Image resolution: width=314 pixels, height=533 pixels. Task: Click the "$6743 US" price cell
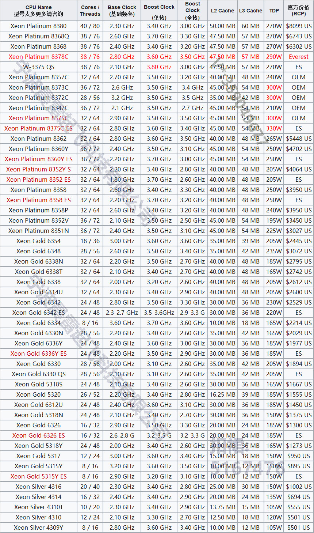click(x=299, y=36)
